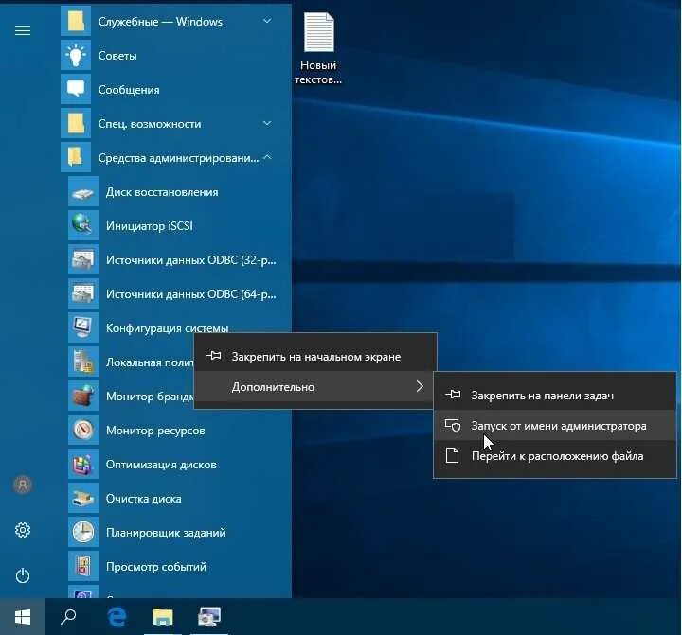Click the ODBC (64-р...) data sources icon
The height and width of the screenshot is (635, 682).
tap(83, 293)
